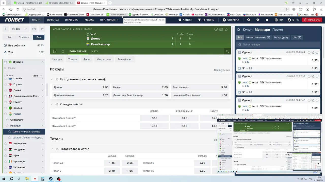
Task: Open the Промо tab
Action: coord(278,30)
